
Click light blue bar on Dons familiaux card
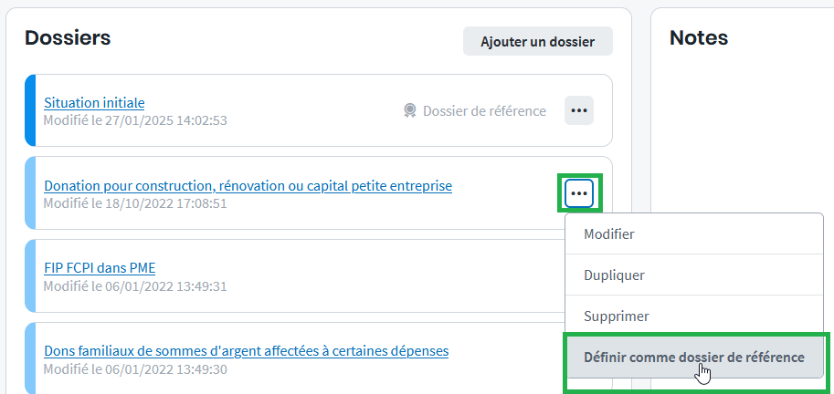30,358
